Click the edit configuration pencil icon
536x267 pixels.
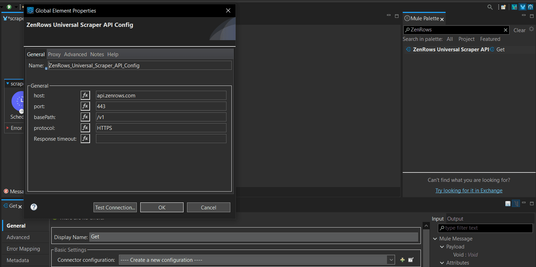tap(411, 260)
